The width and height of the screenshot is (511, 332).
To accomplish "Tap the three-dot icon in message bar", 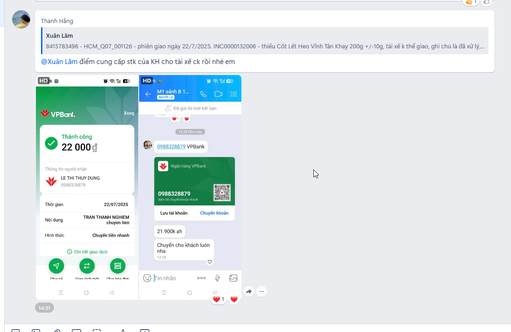I will point(201,278).
